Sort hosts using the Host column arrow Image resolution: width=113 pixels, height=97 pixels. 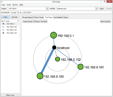point(18,21)
